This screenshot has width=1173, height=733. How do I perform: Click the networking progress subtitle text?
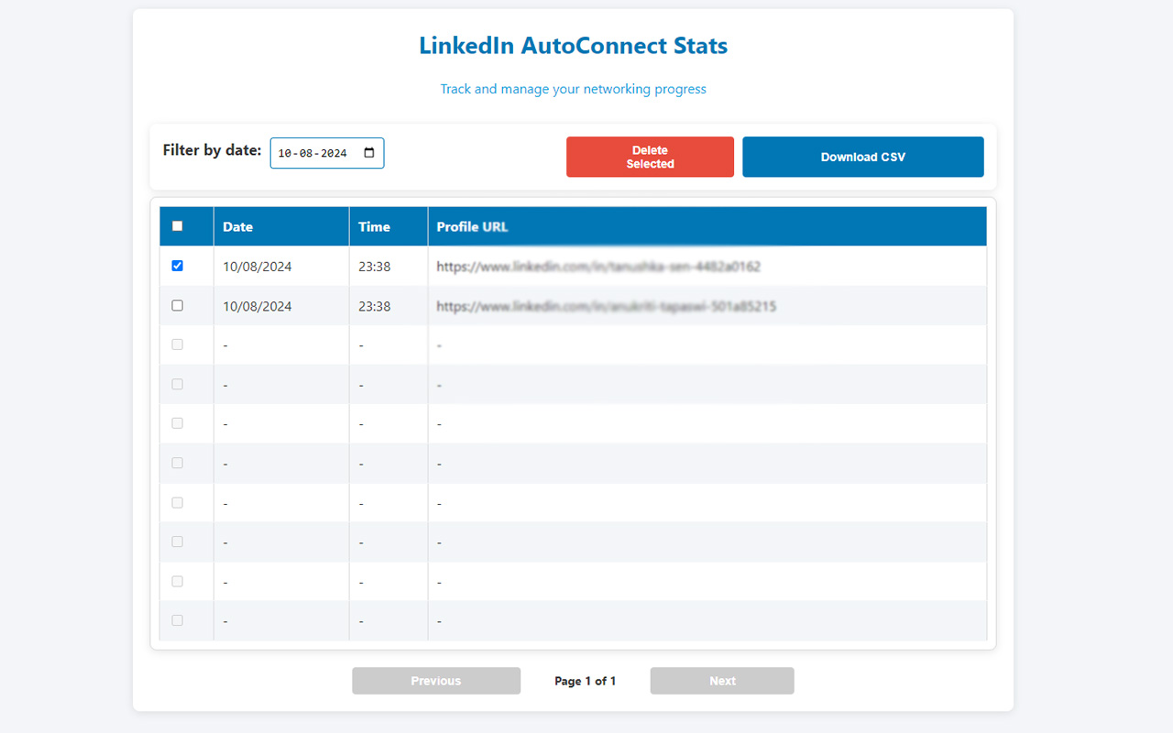574,89
